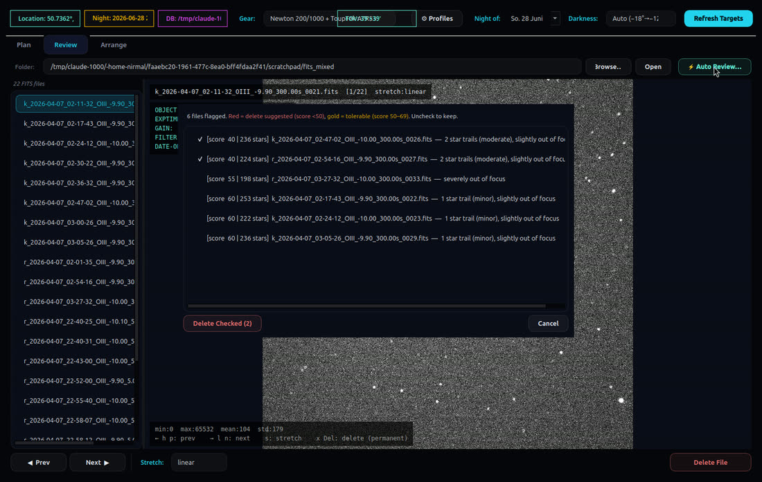The image size is (762, 482).
Task: Uncheck the 0026.fits score 40 file
Action: [200, 139]
